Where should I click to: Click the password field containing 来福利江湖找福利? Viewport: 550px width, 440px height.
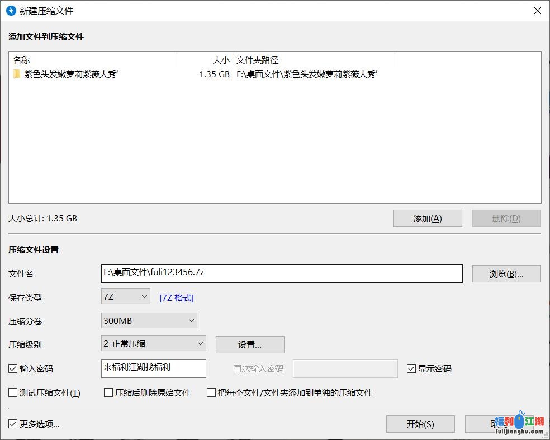click(x=152, y=368)
